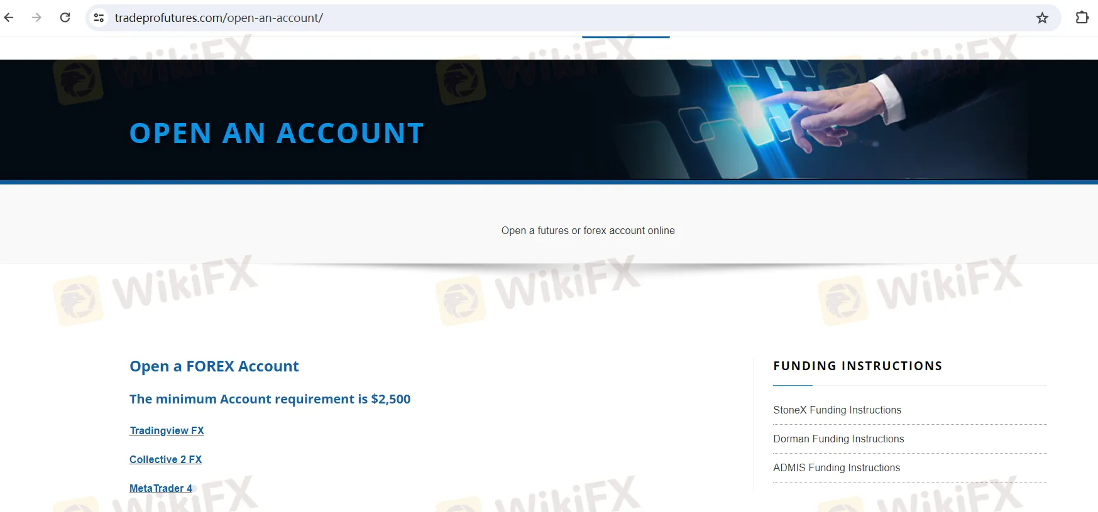Bookmark this page with the star
This screenshot has height=512, width=1098.
click(1042, 18)
